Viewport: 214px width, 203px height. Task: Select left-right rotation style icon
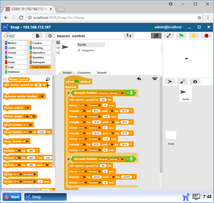tap(58, 48)
